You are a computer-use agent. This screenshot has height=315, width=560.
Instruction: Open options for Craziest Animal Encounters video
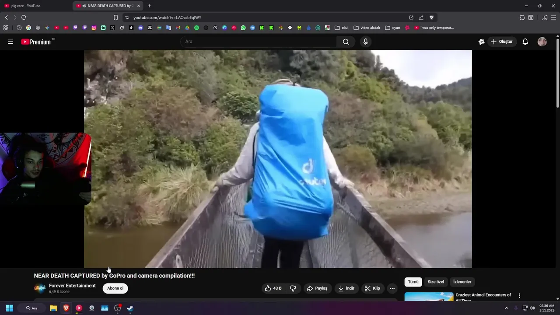pyautogui.click(x=519, y=296)
